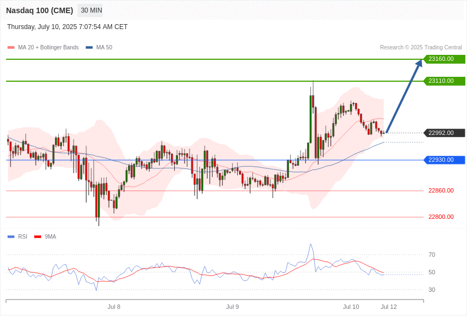Click the 22930.00 pivot price tag
Viewport: 467px width, 316px height.
(x=444, y=160)
